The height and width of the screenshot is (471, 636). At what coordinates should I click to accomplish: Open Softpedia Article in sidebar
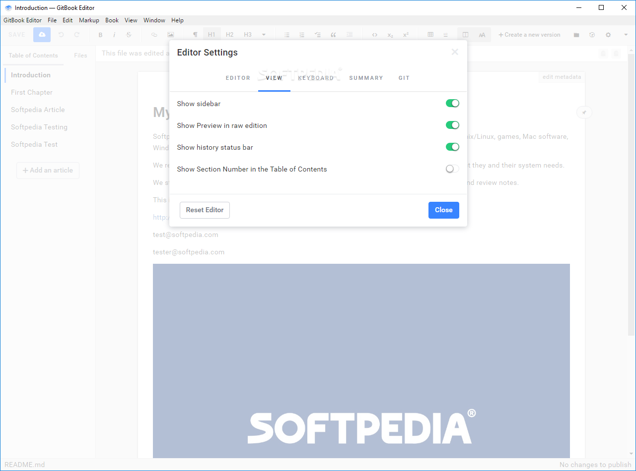(x=38, y=110)
